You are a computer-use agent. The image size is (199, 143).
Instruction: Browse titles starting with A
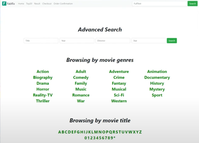point(60,132)
